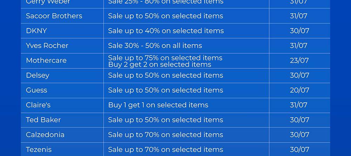Image resolution: width=351 pixels, height=156 pixels.
Task: Click the 30/07 date in Ted Baker's row
Action: [299, 120]
